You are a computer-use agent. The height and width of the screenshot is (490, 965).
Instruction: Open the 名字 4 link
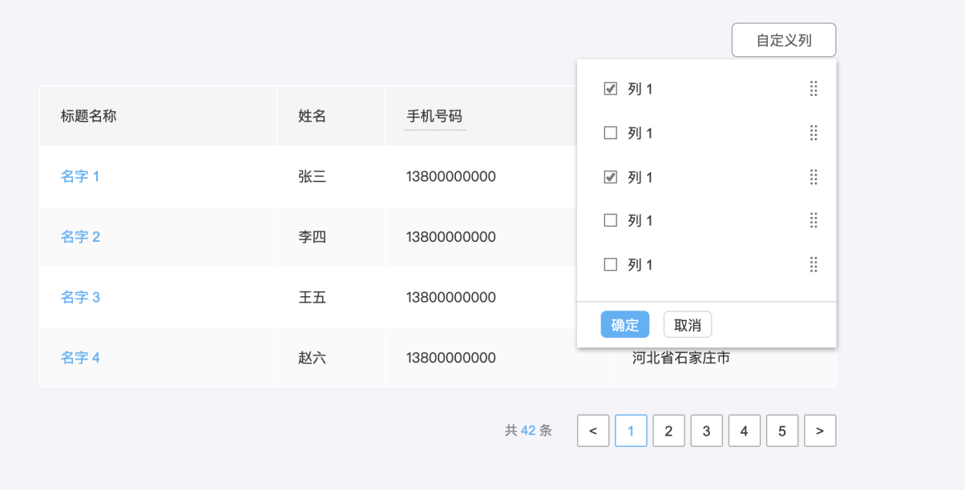pos(80,358)
